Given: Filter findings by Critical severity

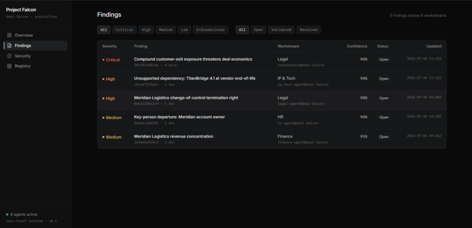Looking at the screenshot, I should coord(124,30).
